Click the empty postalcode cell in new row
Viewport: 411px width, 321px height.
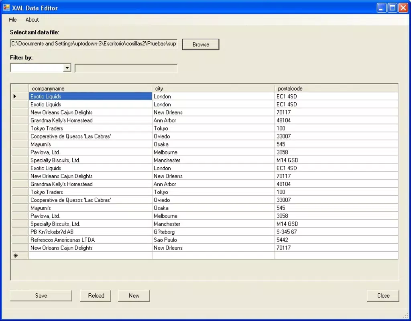click(336, 256)
